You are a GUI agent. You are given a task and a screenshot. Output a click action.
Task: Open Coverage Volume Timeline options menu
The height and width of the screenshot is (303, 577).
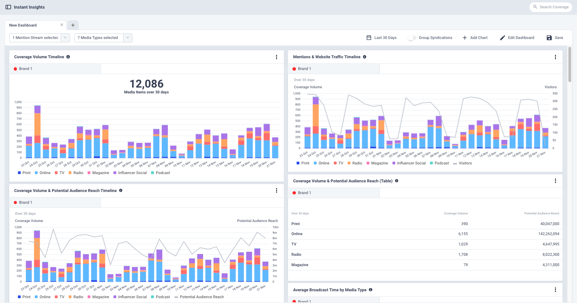[276, 57]
